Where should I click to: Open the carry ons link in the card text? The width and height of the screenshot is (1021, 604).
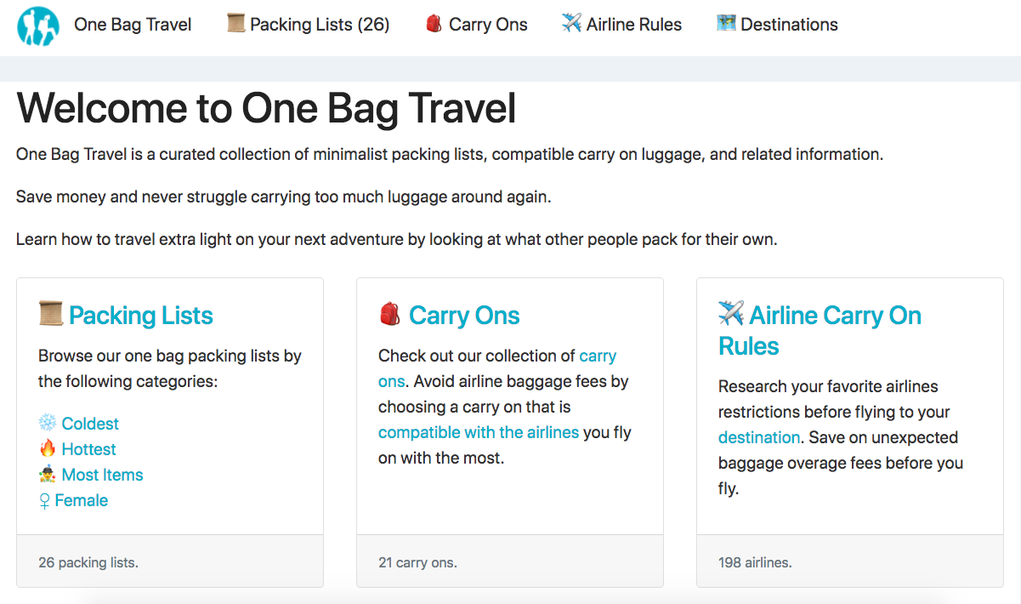point(598,356)
